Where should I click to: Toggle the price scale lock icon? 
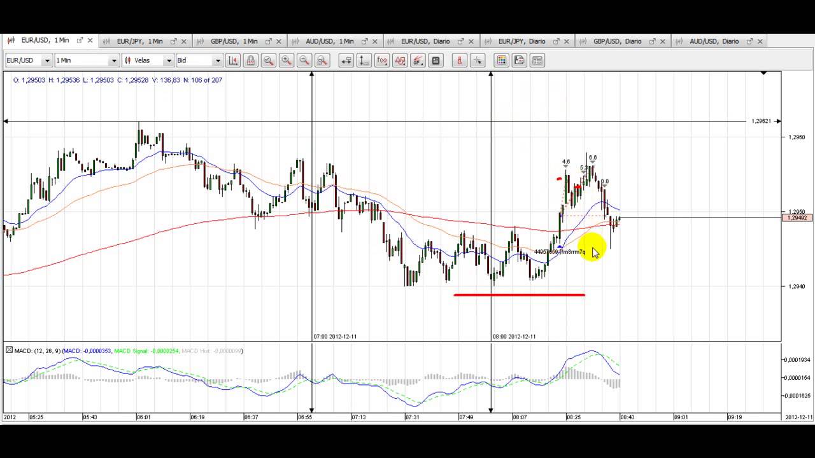coord(251,60)
